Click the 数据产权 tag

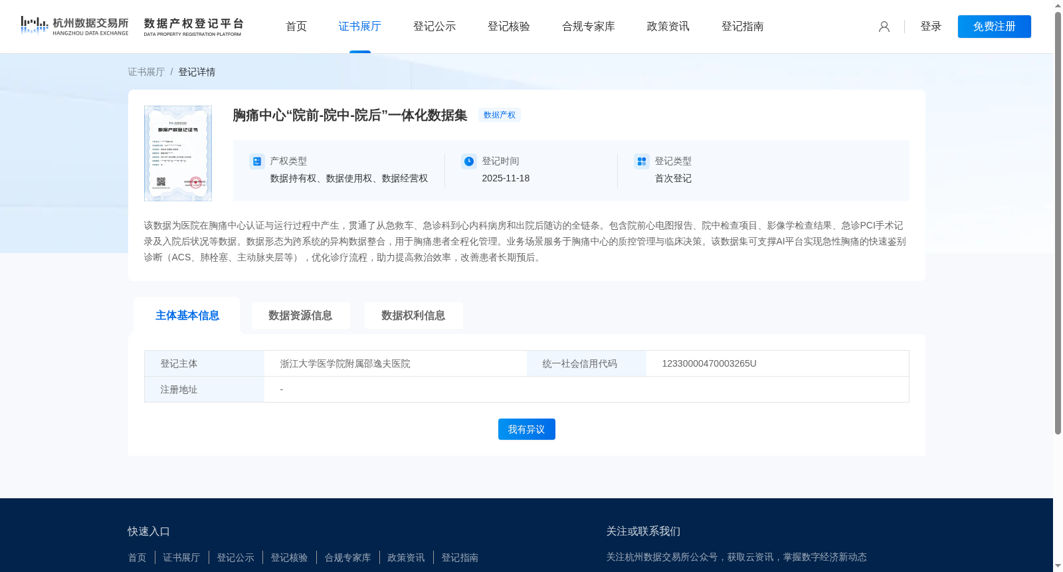[500, 115]
